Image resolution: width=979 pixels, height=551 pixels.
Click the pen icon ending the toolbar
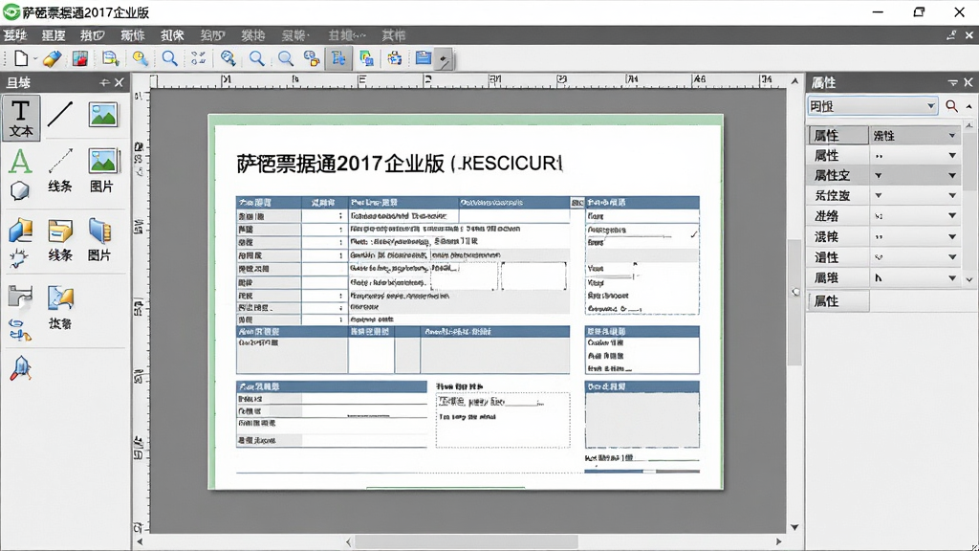tap(444, 59)
